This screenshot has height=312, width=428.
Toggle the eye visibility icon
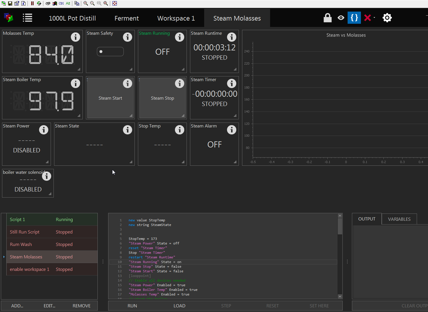coord(341,18)
